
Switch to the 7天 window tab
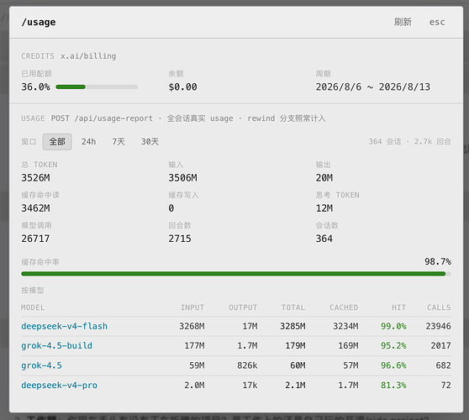click(x=119, y=142)
